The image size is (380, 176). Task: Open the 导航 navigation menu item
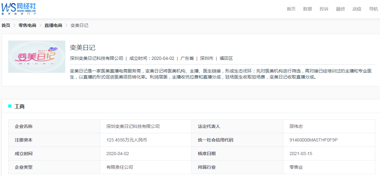coord(373,9)
